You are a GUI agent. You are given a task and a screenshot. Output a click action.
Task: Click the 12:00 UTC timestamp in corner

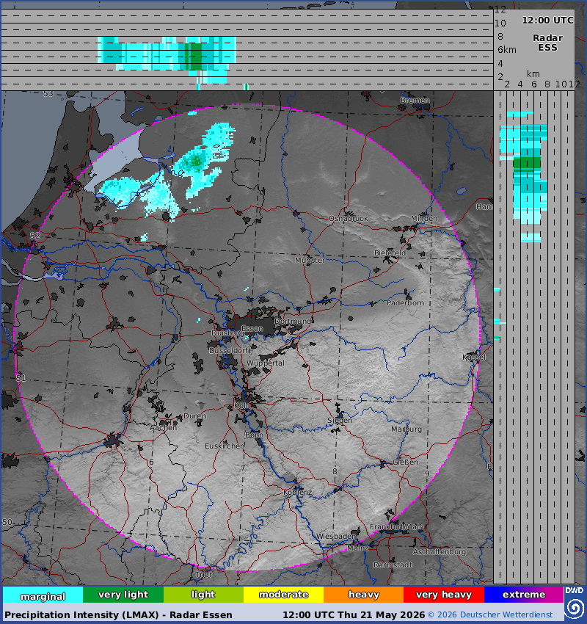click(x=547, y=21)
